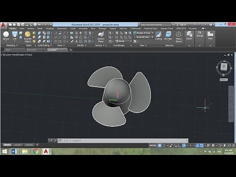The height and width of the screenshot is (177, 236).
Task: Open the Visualize ribbon tab
Action: click(50, 29)
